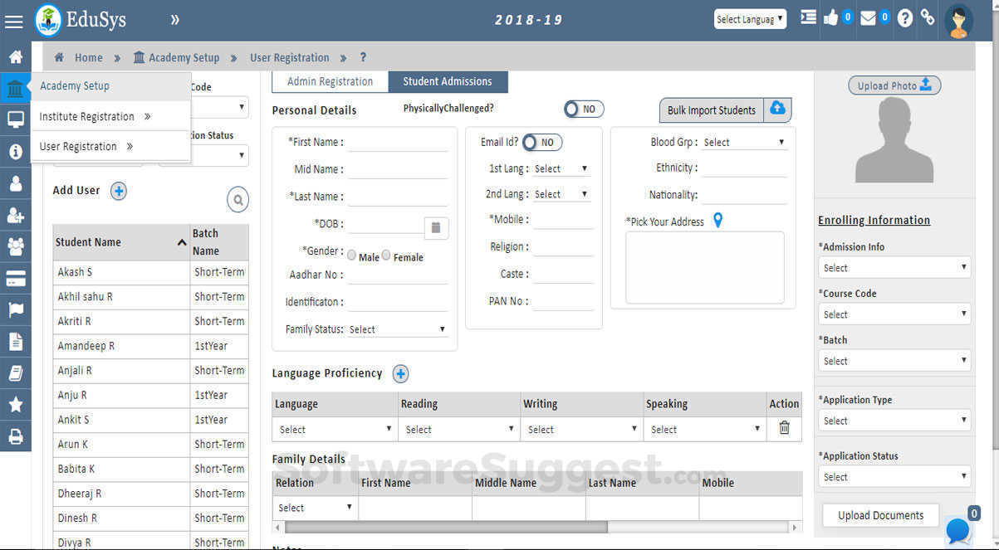Click the address location pin icon

tap(718, 221)
